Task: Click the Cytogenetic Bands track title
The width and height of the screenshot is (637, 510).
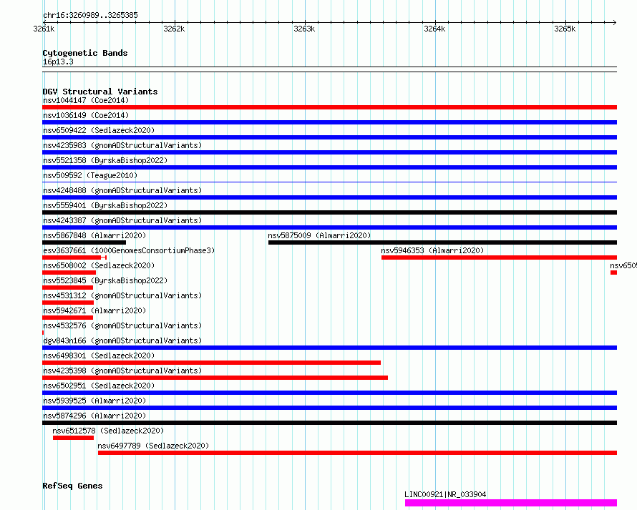Action: [85, 53]
